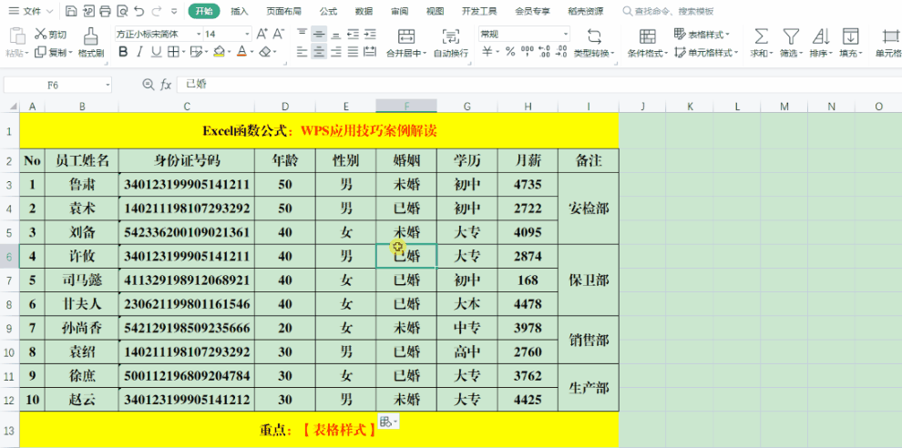The width and height of the screenshot is (902, 448).
Task: Expand the number format 常规 dropdown
Action: click(x=565, y=34)
